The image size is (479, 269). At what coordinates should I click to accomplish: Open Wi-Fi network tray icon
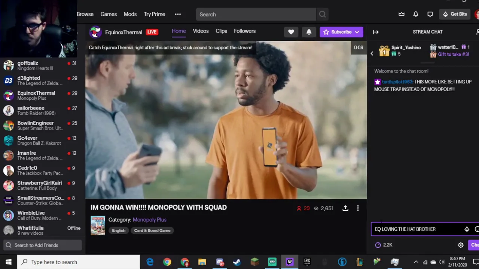pyautogui.click(x=425, y=262)
